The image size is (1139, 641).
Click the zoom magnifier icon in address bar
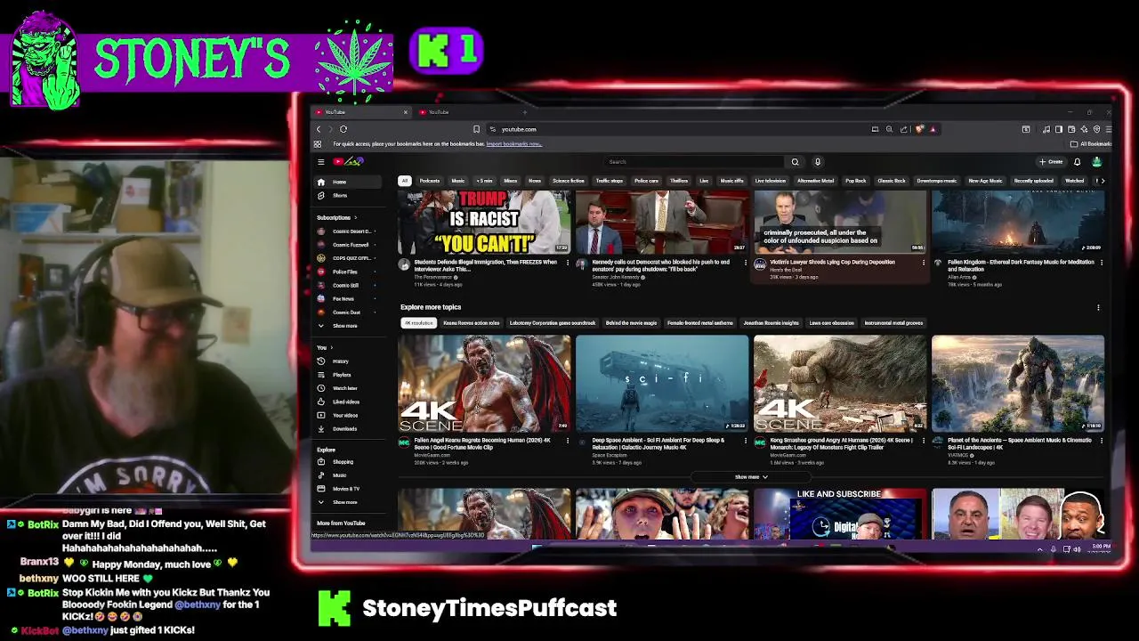889,129
